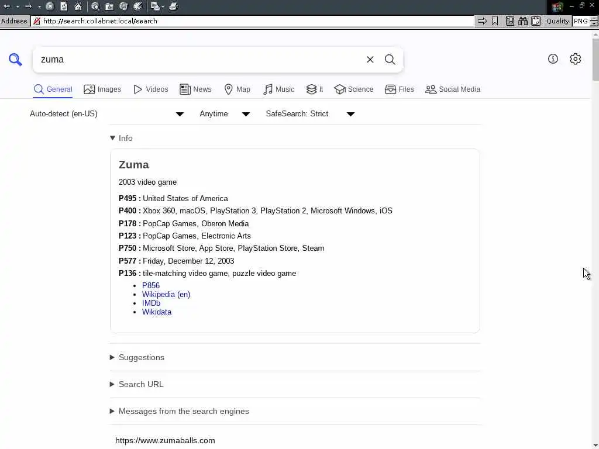The image size is (599, 449).
Task: Switch to the Science tab
Action: (x=353, y=89)
